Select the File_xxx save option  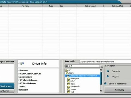[108, 76]
